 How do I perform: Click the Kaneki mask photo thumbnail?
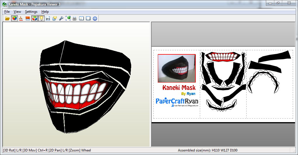tap(177, 68)
